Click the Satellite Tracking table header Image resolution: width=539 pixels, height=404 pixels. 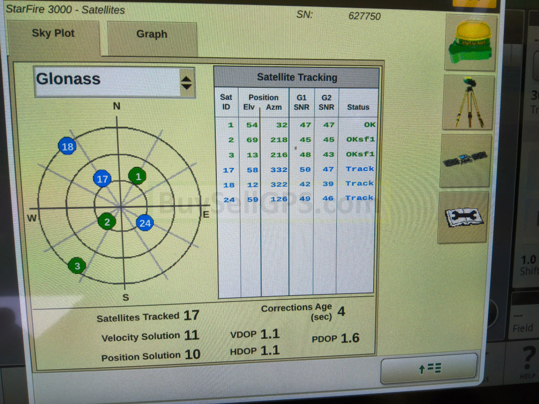(297, 77)
